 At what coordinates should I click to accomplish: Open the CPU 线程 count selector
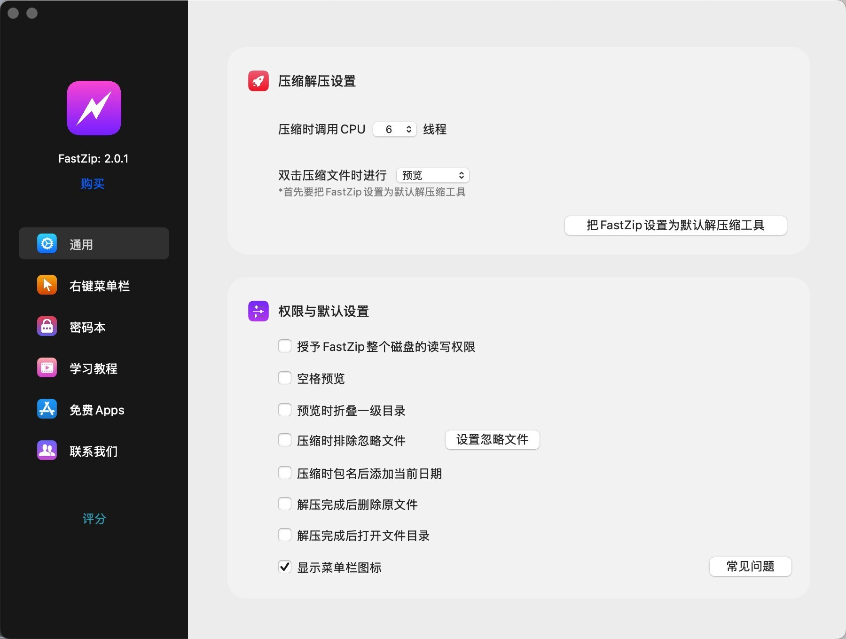coord(394,129)
